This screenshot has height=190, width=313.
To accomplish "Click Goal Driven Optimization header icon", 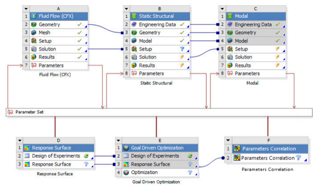I will (126, 148).
